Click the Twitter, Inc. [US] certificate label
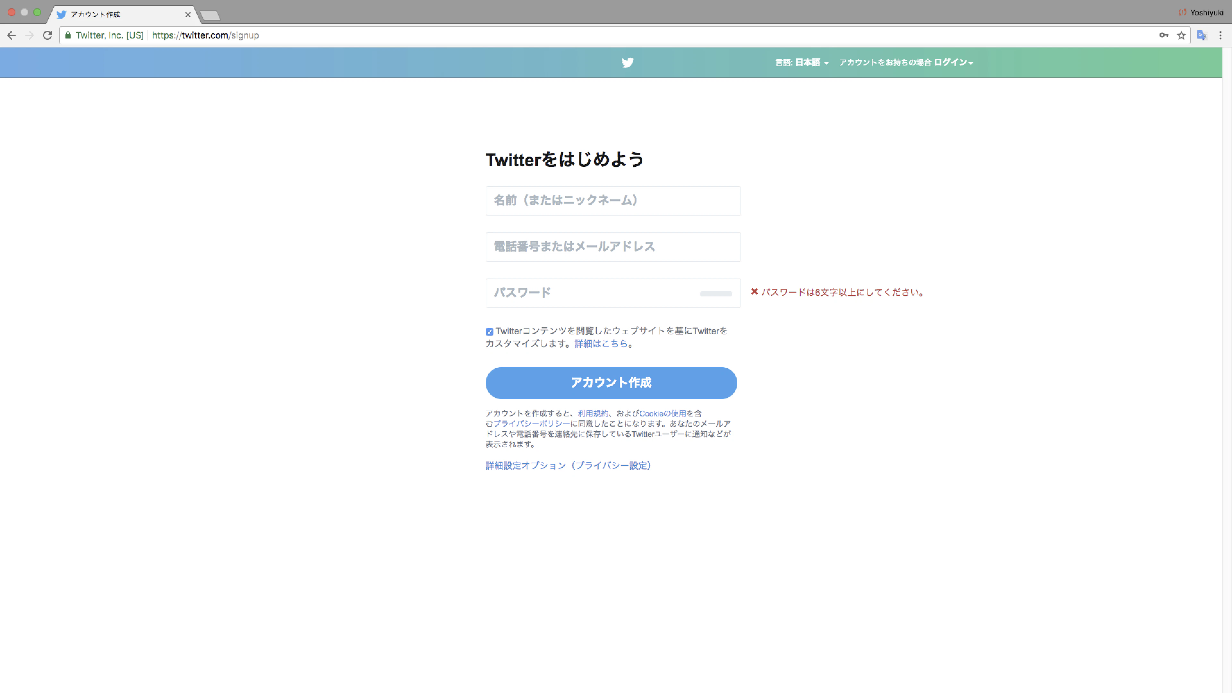This screenshot has height=693, width=1232. click(109, 35)
